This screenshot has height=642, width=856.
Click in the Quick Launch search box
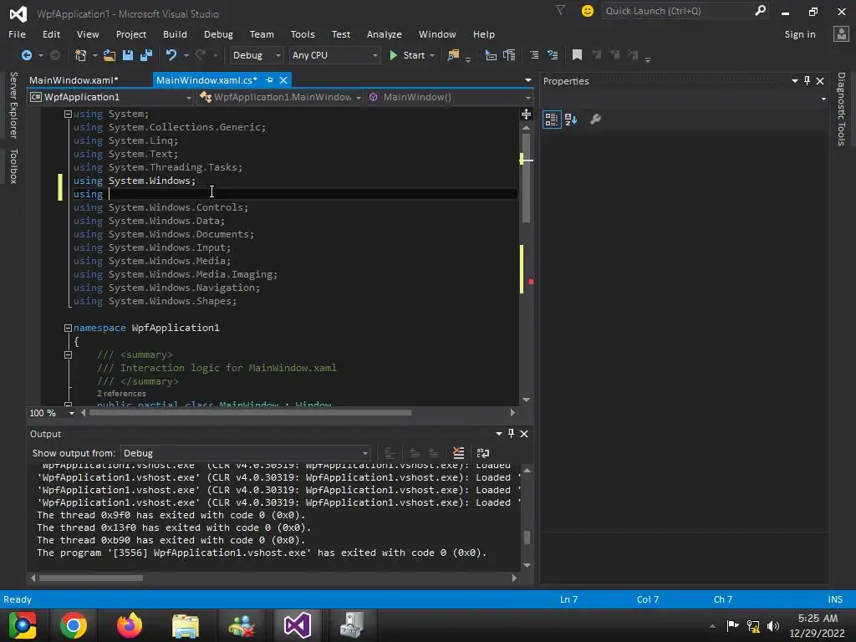coord(677,11)
